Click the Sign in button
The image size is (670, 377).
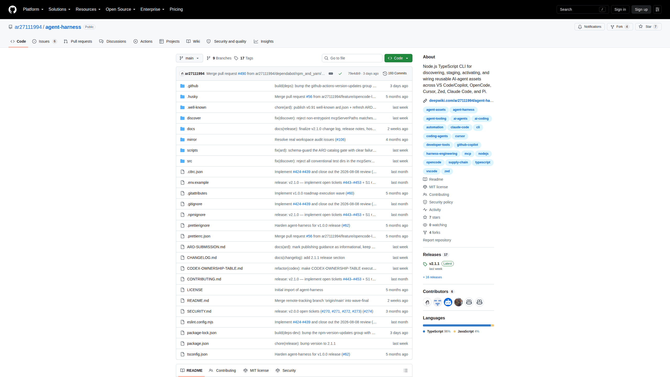point(620,9)
